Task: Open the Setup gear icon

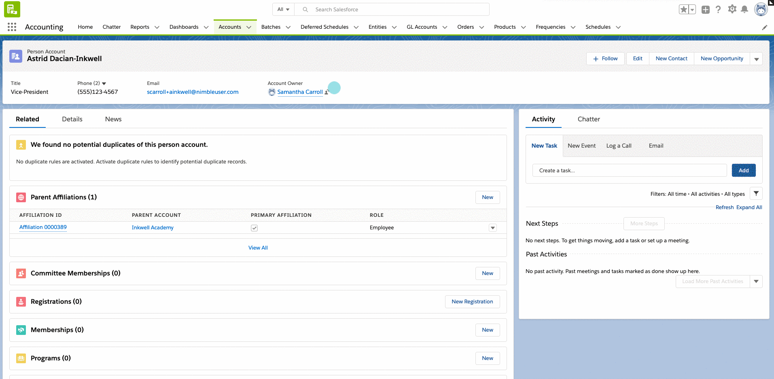Action: pyautogui.click(x=732, y=9)
